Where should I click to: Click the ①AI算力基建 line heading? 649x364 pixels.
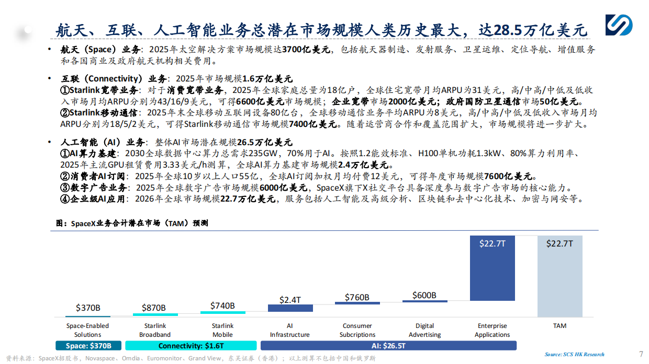[x=89, y=154]
